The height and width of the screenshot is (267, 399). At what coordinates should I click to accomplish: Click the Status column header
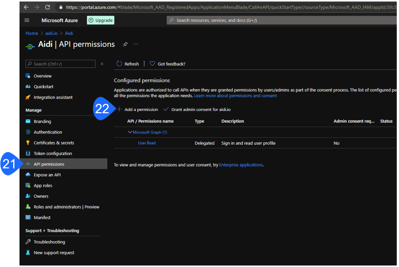(x=386, y=121)
